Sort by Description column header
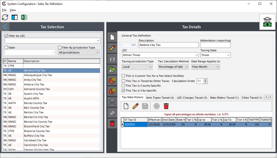This screenshot has width=277, height=158. coord(62,61)
